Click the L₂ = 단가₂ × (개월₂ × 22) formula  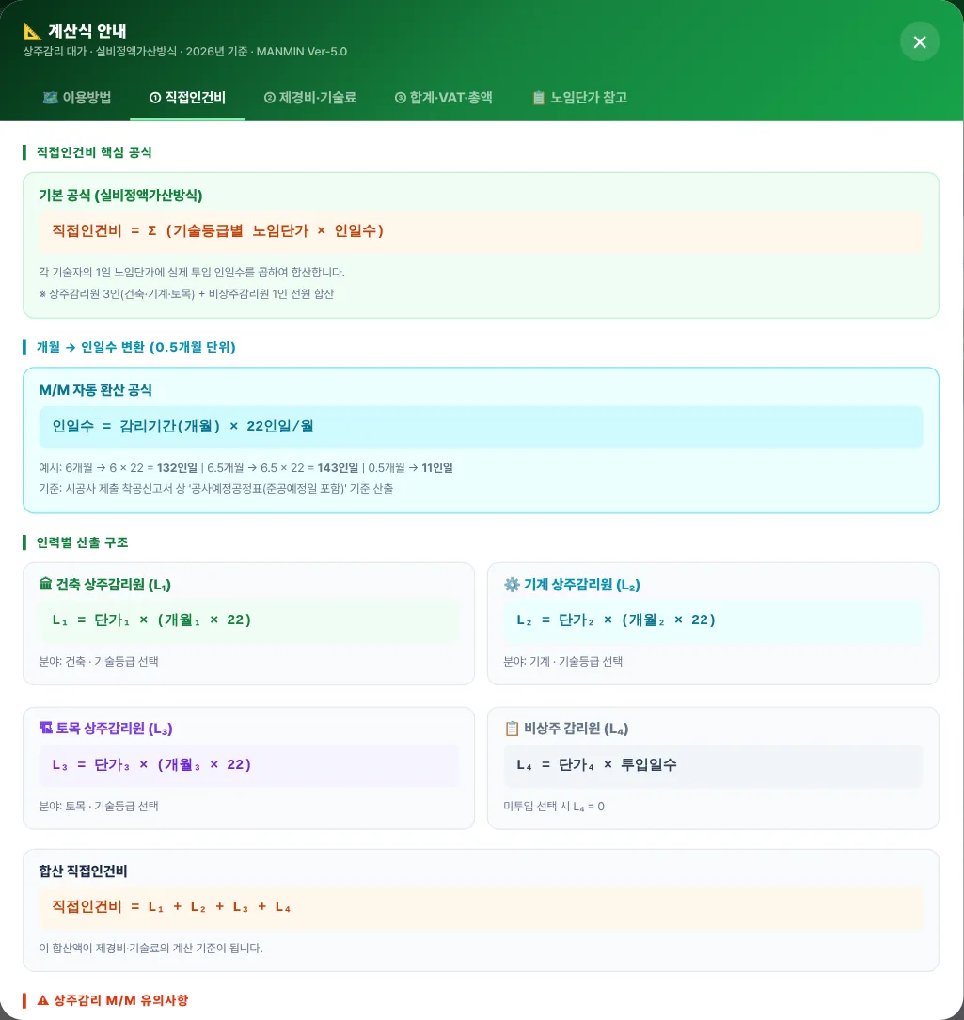coord(616,620)
